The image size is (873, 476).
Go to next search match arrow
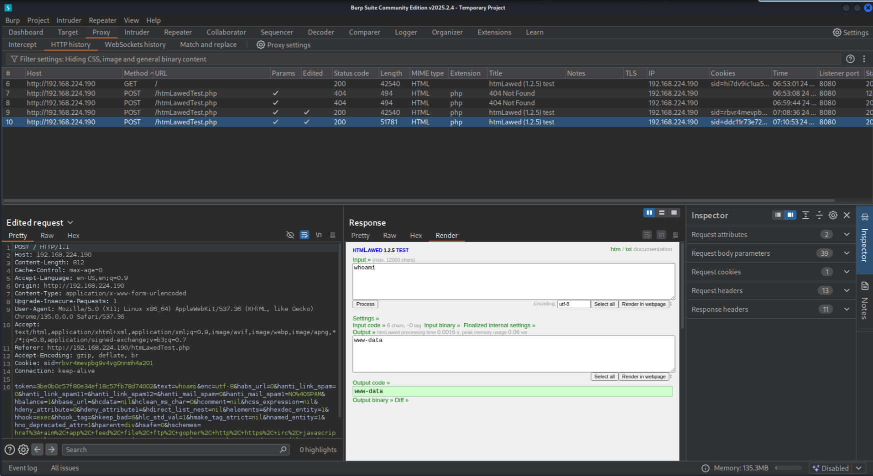[x=51, y=450]
